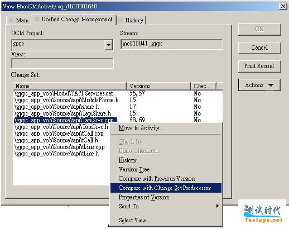Open the Actions dropdown button

(x=259, y=85)
